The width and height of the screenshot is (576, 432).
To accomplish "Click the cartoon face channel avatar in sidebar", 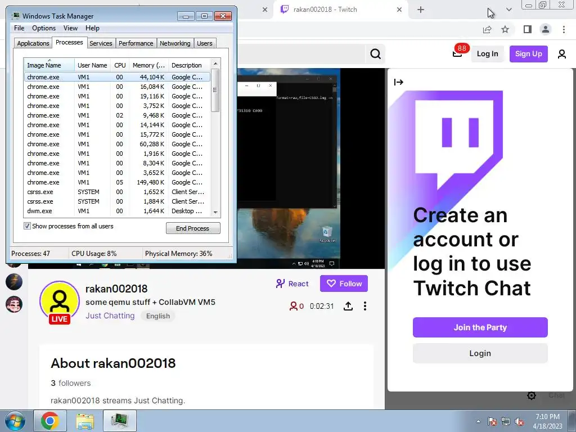I will [x=14, y=304].
